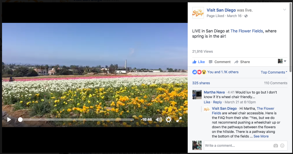Open video settings gear icon
This screenshot has width=293, height=154.
pos(168,120)
